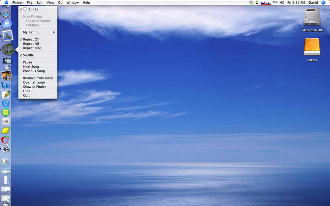The width and height of the screenshot is (330, 206).
Task: Skip to Next Song
Action: 38,67
